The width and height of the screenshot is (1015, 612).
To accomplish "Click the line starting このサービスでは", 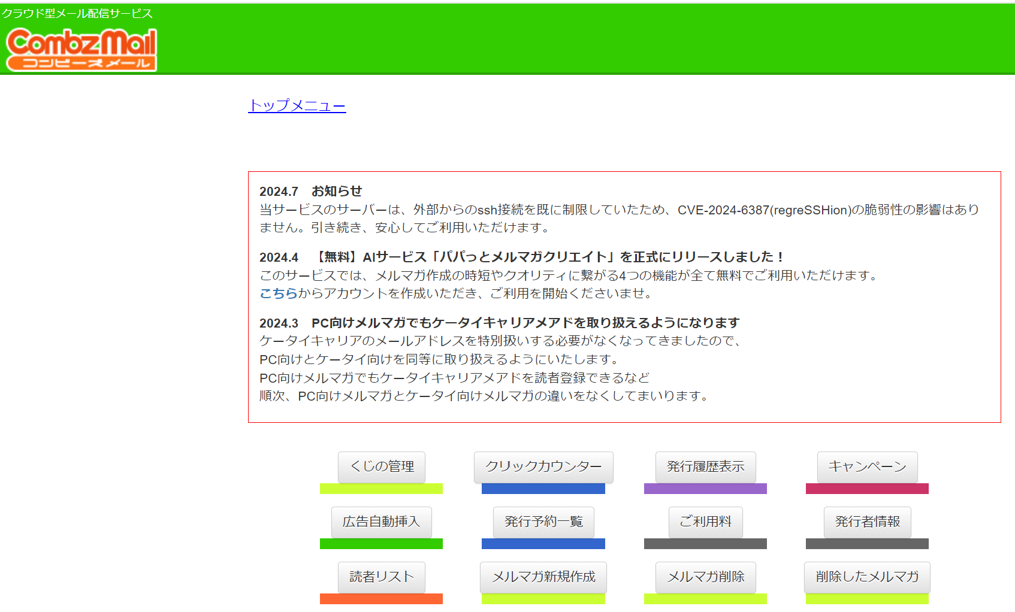I will (569, 275).
